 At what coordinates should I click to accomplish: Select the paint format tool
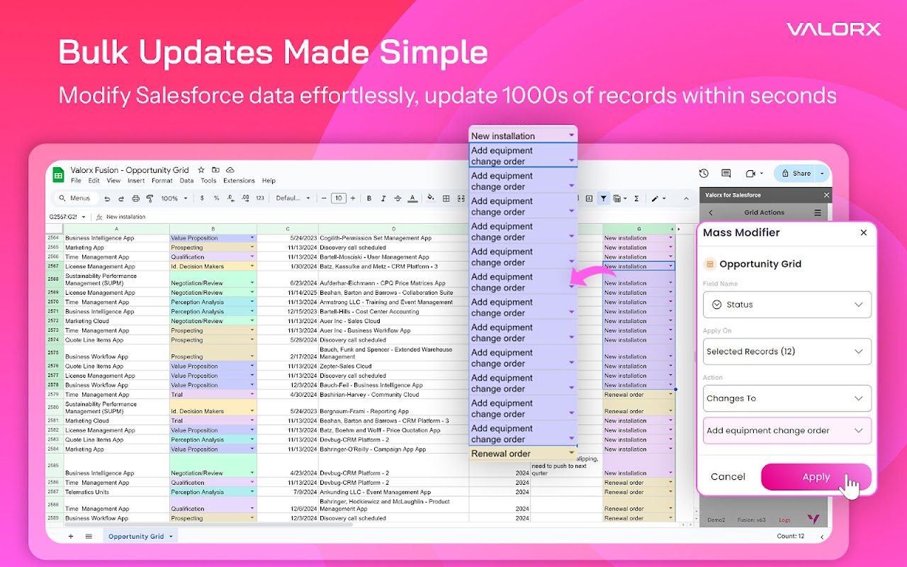[150, 198]
